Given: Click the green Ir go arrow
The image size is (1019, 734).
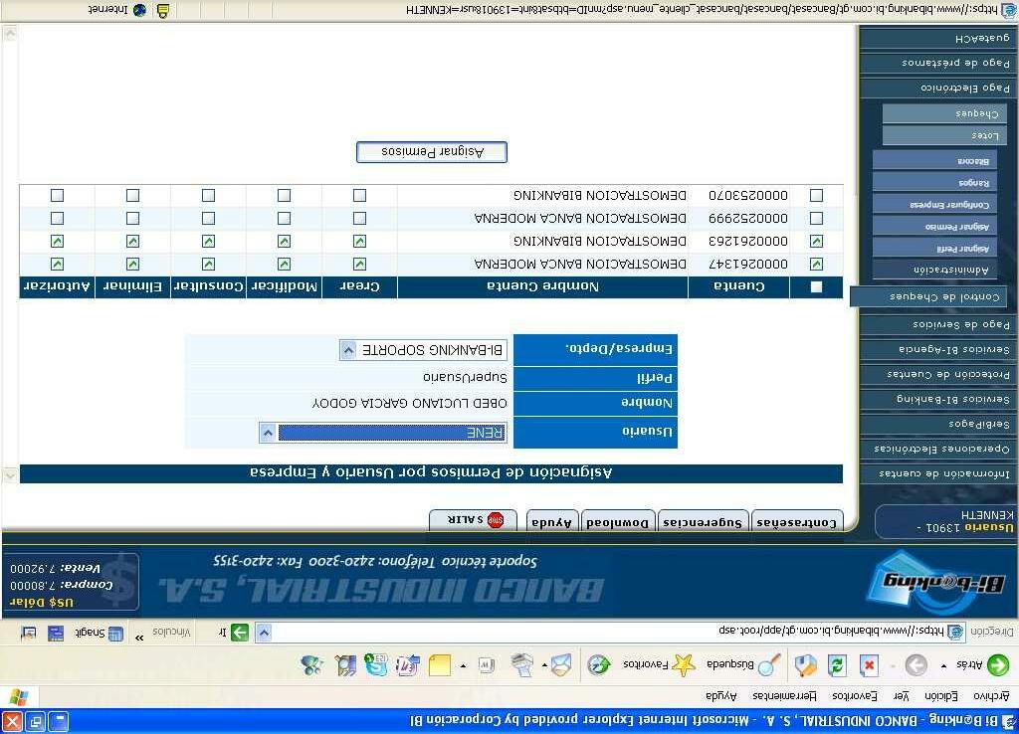Looking at the screenshot, I should 239,632.
